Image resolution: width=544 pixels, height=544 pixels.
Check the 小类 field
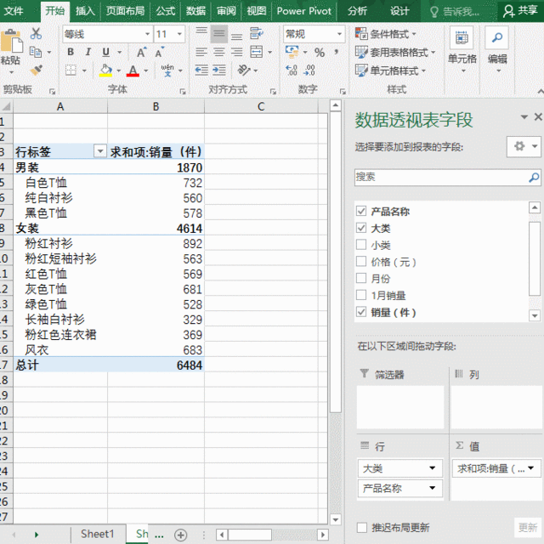(x=361, y=245)
